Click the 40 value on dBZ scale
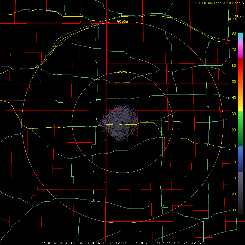The image size is (245, 245). tap(234, 98)
